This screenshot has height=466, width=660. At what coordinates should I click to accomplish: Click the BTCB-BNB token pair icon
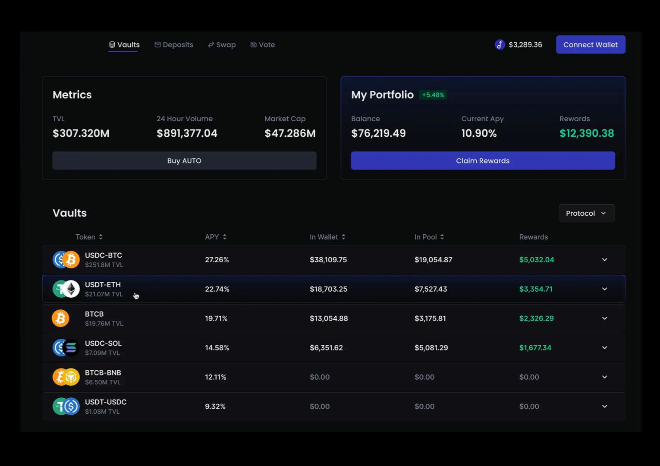pos(66,377)
